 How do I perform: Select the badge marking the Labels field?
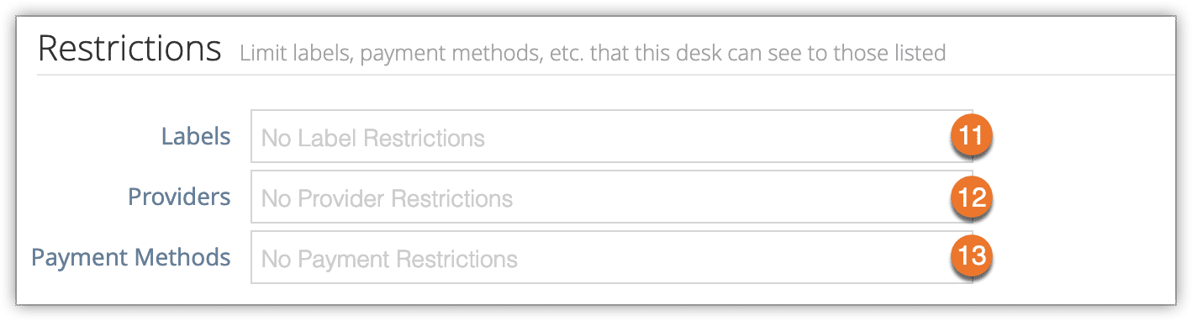click(972, 135)
